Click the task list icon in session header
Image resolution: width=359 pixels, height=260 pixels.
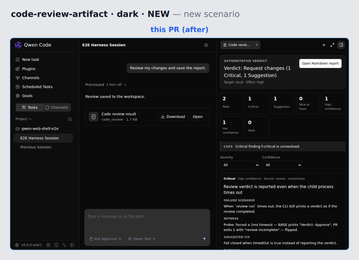[x=206, y=45]
